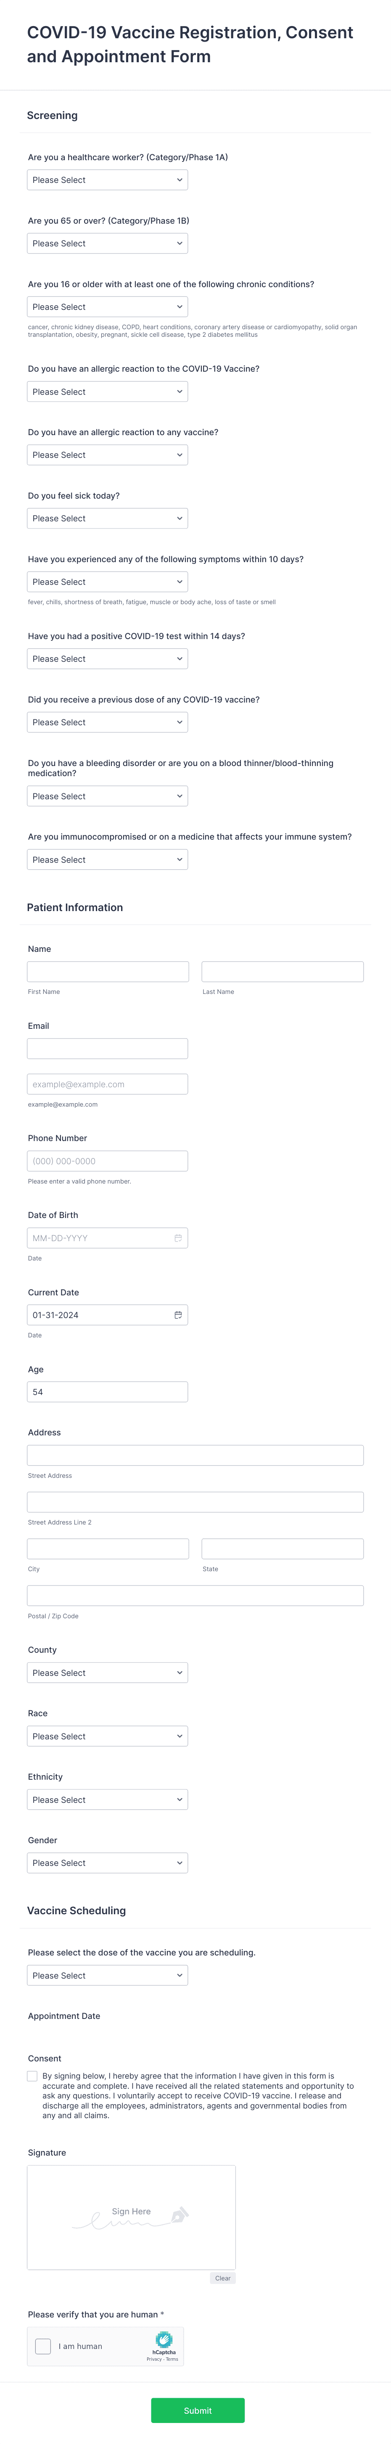Focus the First Name field
The image size is (391, 2444).
pos(108,972)
